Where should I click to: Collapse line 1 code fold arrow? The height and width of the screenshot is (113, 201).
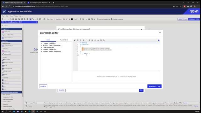(x=79, y=43)
